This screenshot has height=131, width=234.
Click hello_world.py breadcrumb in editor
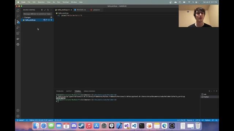63,13
